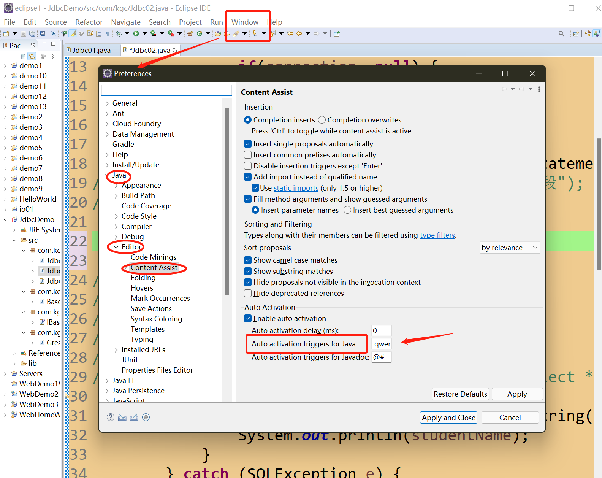
Task: Open the Source menu
Action: tap(56, 22)
